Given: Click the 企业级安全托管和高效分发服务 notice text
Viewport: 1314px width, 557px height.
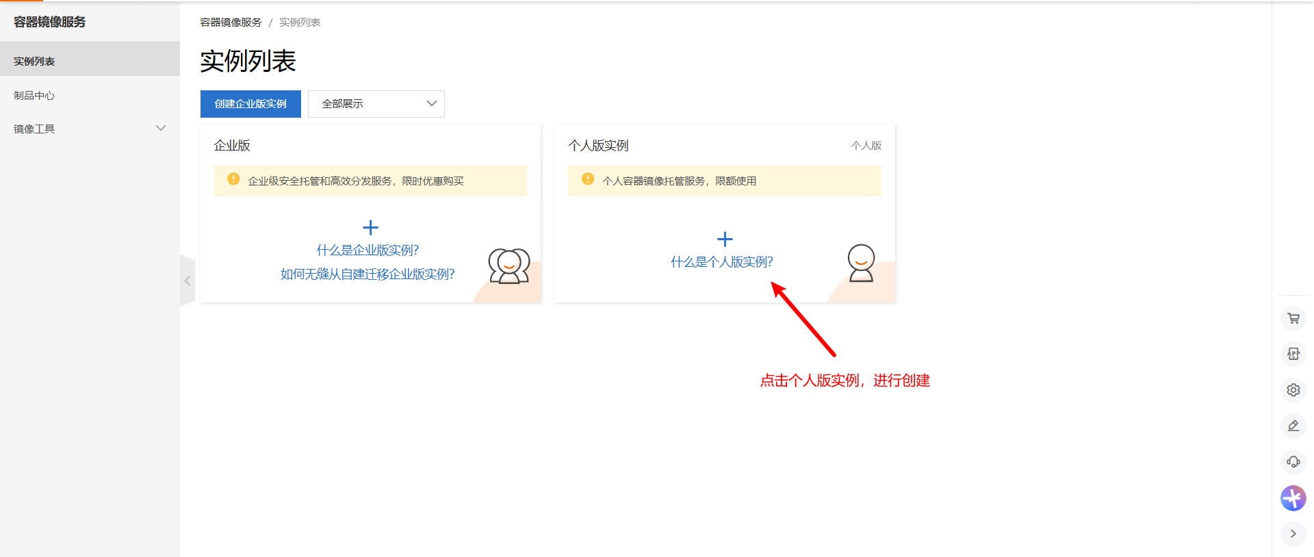Looking at the screenshot, I should pyautogui.click(x=356, y=181).
